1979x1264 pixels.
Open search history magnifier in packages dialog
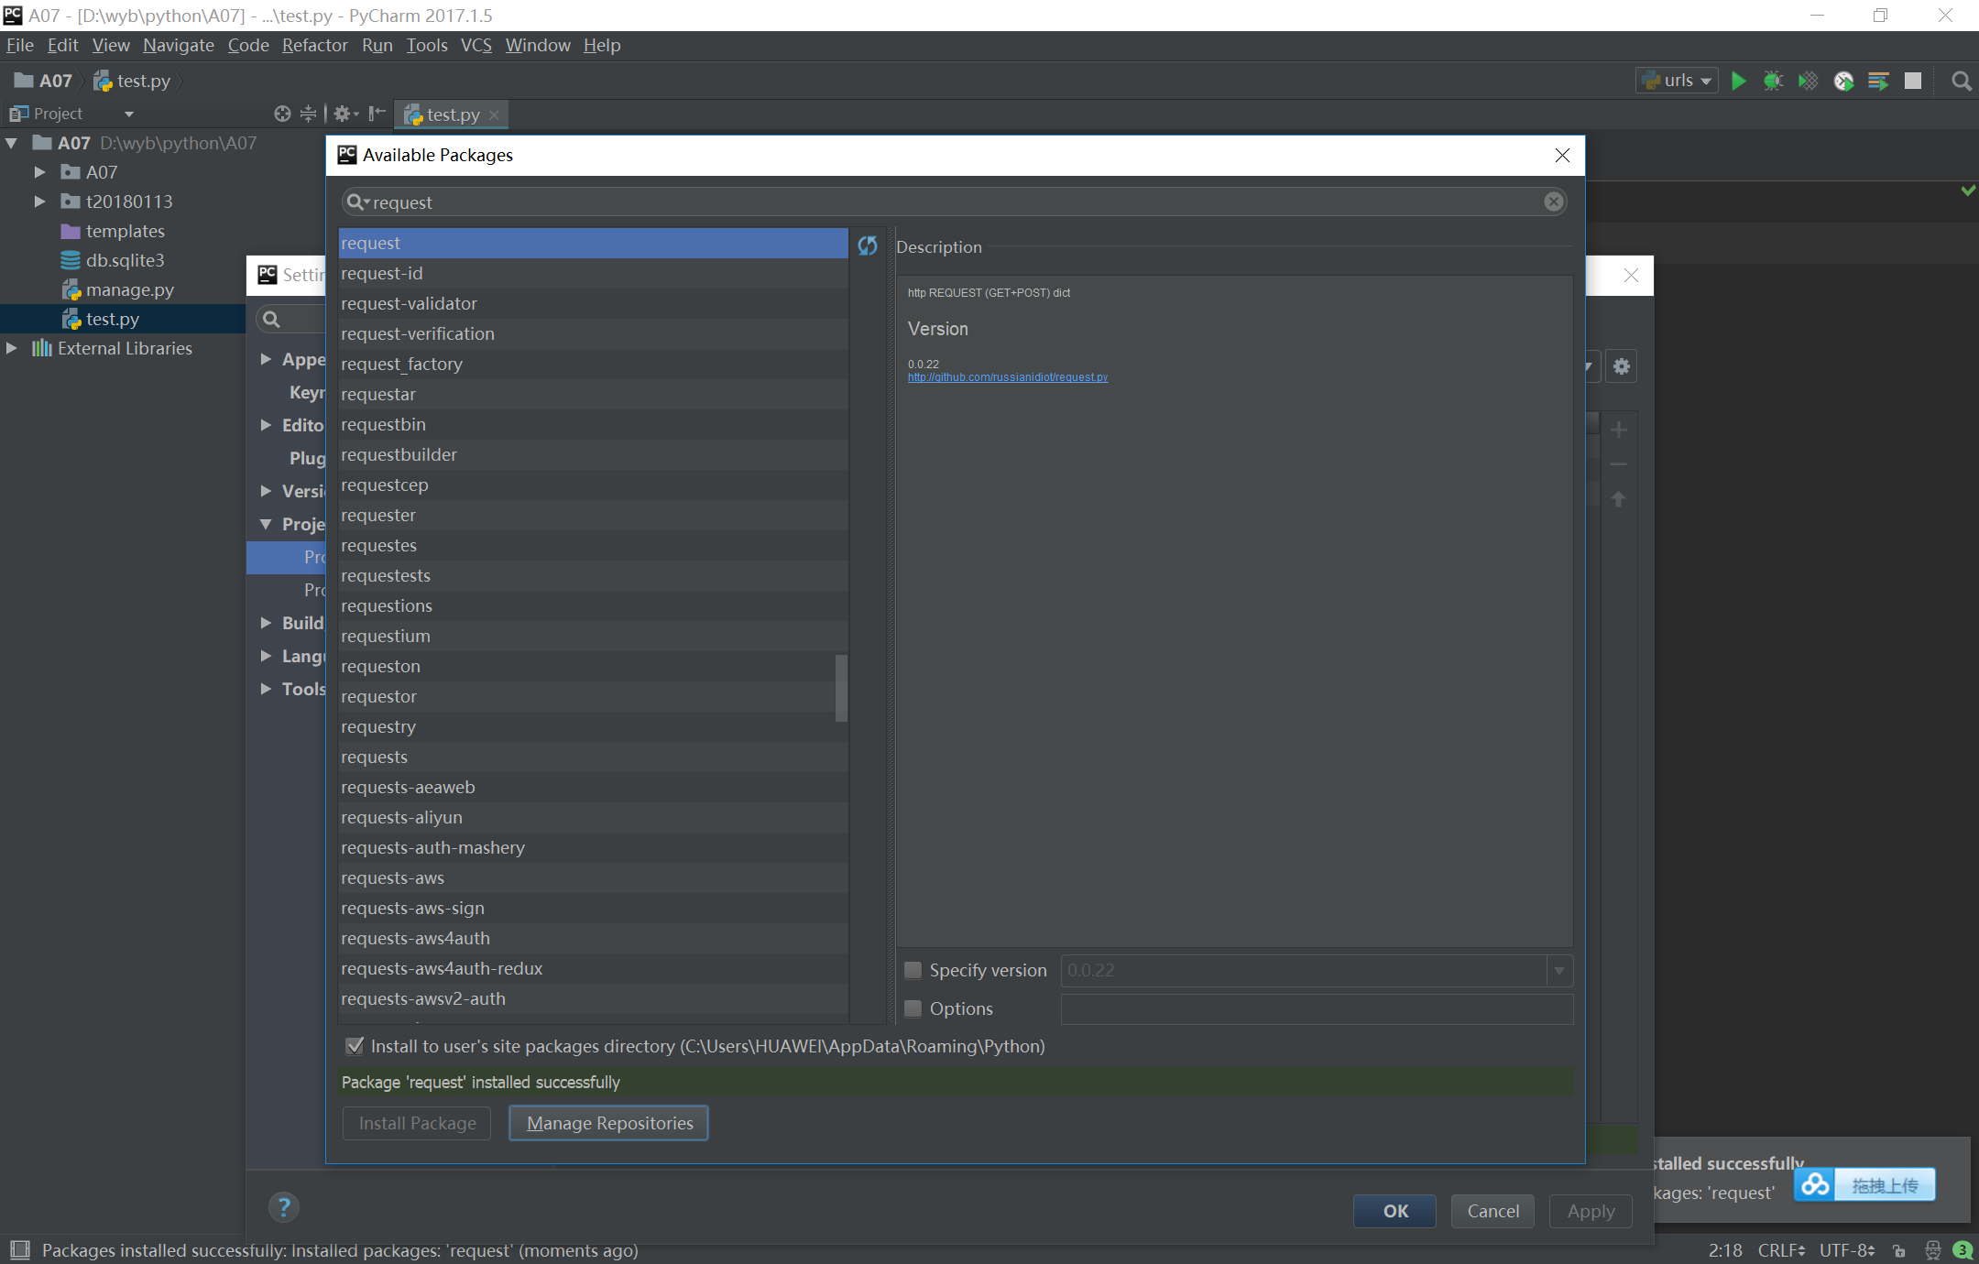pos(358,202)
